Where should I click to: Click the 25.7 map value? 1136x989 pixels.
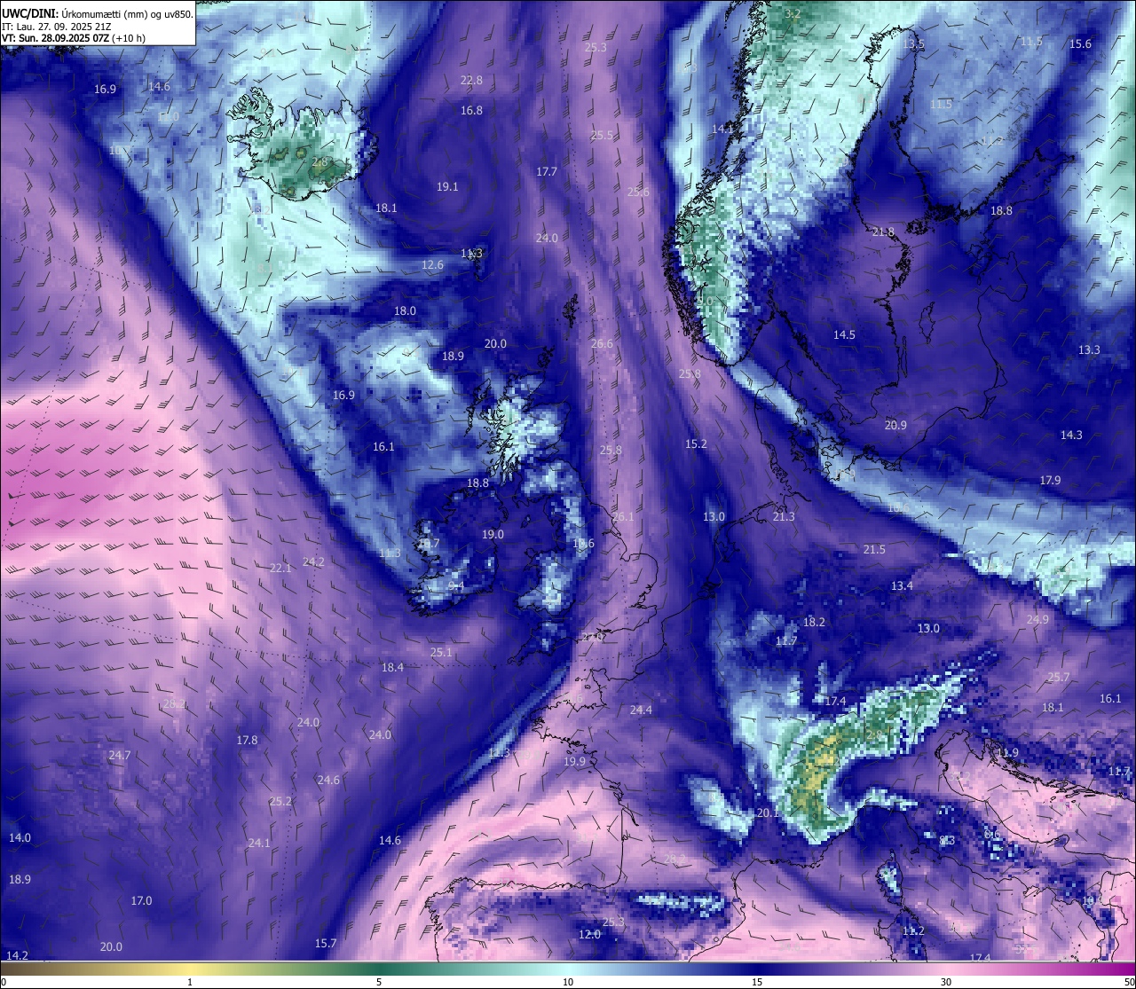(x=1059, y=677)
